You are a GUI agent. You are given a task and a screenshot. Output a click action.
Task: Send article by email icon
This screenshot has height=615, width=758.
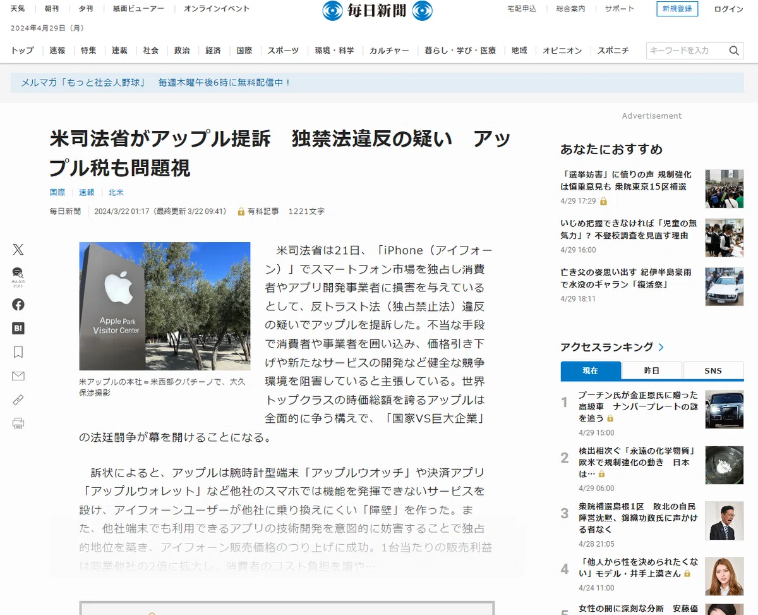click(x=18, y=376)
